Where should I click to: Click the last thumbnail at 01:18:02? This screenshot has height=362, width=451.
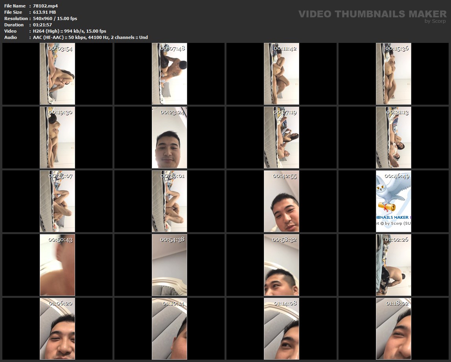click(394, 329)
